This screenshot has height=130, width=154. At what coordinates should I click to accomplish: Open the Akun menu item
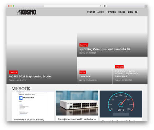click(x=130, y=12)
